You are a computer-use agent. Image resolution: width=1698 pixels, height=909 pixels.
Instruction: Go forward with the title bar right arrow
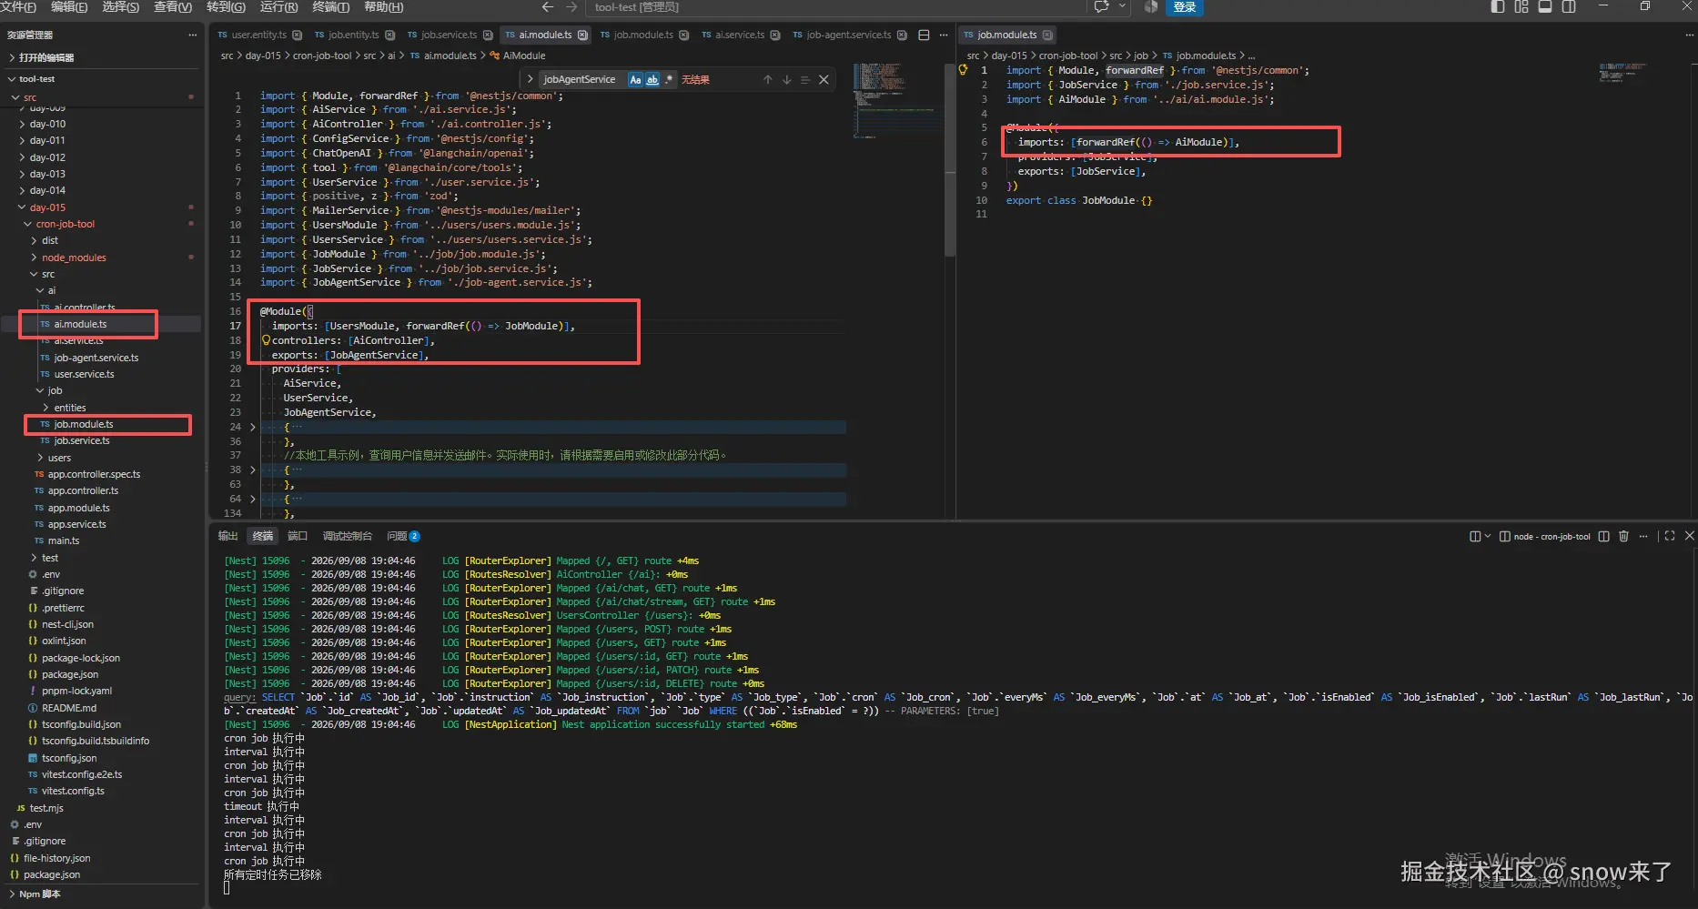pyautogui.click(x=571, y=6)
